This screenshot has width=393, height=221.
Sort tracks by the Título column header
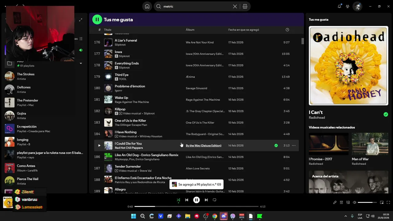(107, 30)
